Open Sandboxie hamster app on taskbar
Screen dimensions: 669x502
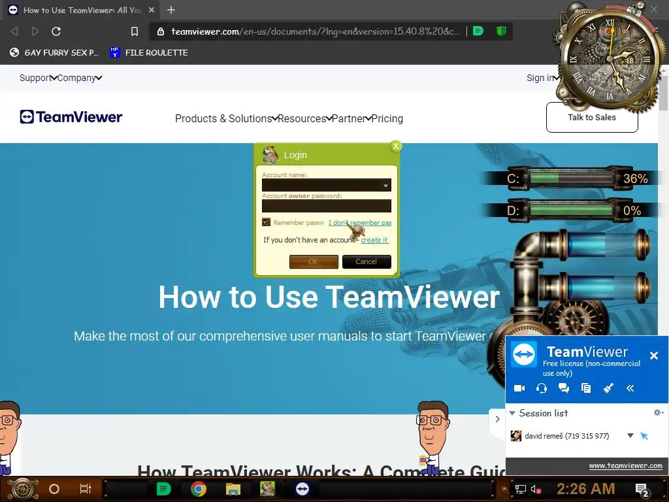(267, 489)
